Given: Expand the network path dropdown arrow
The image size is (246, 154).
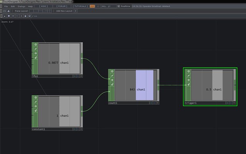Looking at the screenshot, I should pos(4,16).
